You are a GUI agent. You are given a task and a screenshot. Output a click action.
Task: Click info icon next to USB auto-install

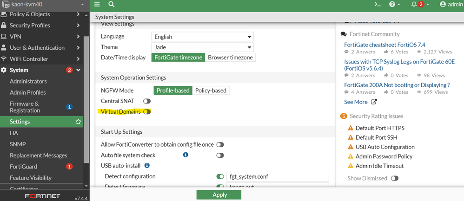[147, 165]
